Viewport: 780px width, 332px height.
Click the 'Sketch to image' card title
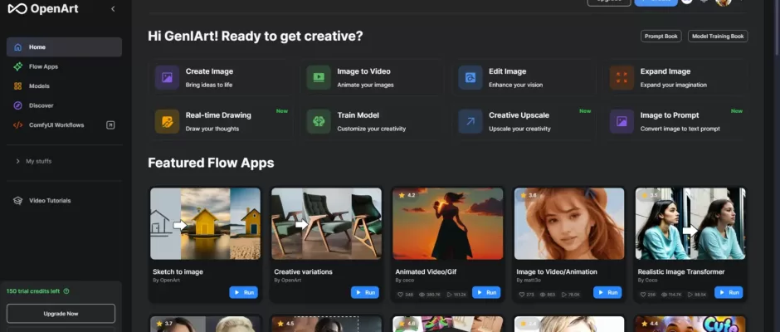[x=178, y=271]
